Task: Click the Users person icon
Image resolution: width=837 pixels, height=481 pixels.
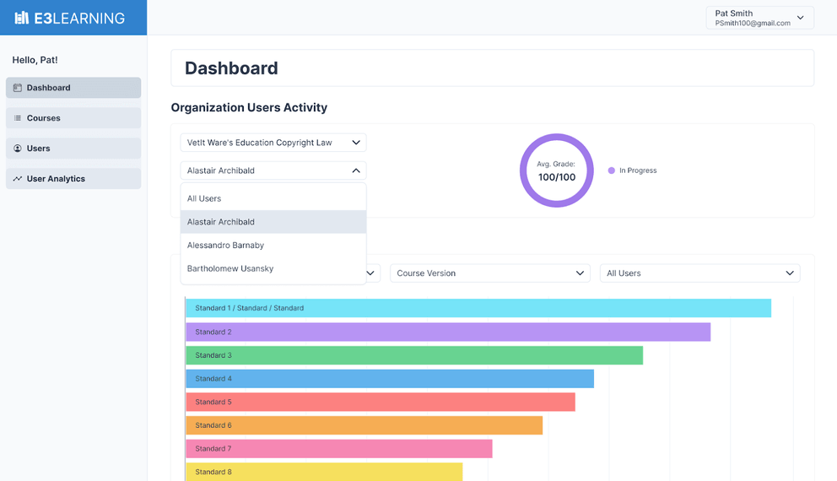Action: click(18, 149)
